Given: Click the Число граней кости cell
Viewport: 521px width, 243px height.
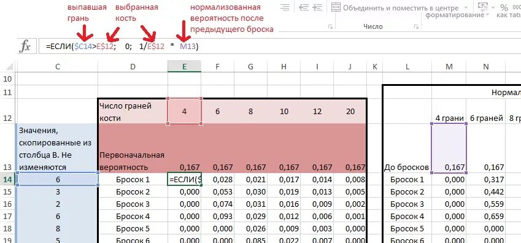Looking at the screenshot, I should (x=133, y=111).
